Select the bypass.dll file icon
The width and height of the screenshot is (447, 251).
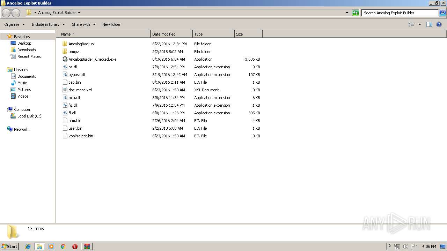65,75
